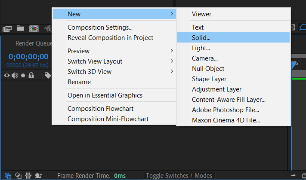
Task: Click the blue current-time indicator playhead
Action: [294, 64]
